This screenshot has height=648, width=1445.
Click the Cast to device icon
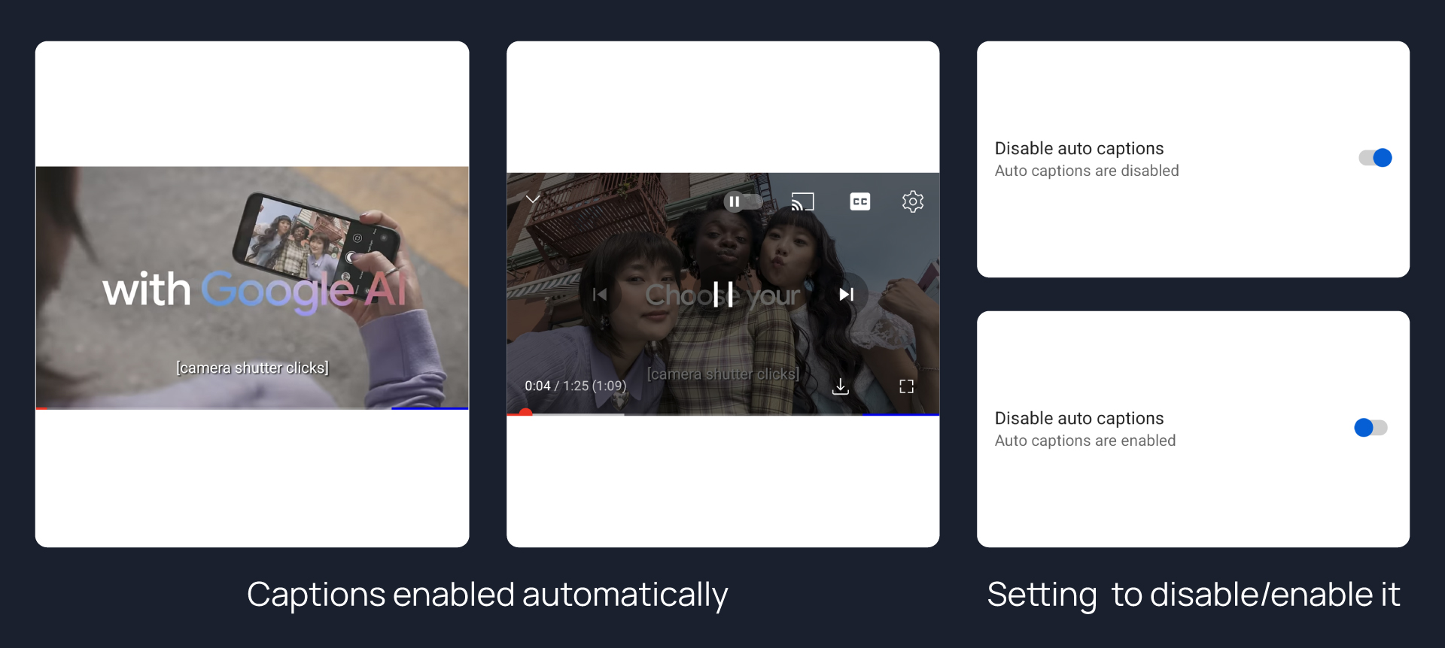[x=802, y=201]
